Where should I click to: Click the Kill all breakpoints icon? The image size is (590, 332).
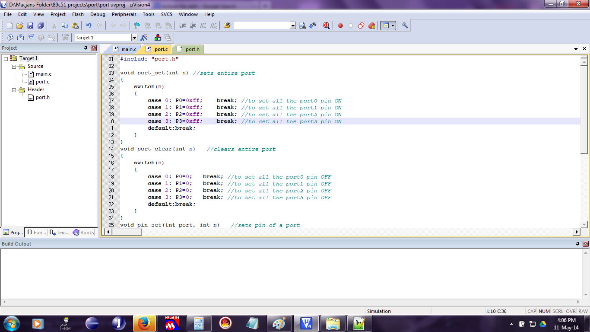click(x=371, y=26)
